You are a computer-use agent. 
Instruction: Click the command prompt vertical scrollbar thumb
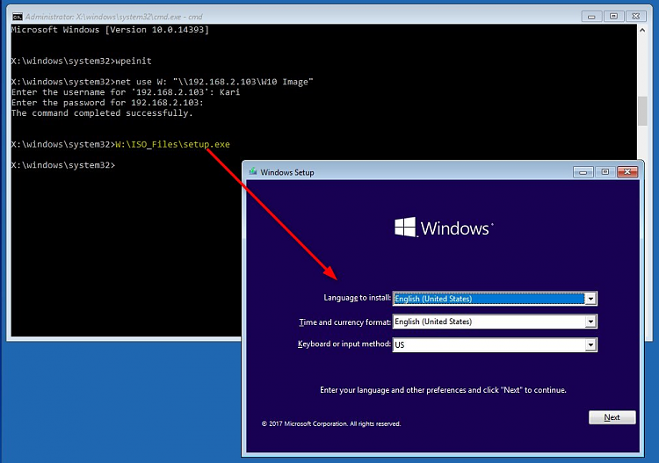642,111
